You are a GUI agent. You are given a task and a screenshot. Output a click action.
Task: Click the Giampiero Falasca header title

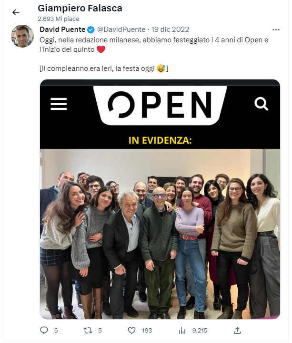pyautogui.click(x=80, y=8)
